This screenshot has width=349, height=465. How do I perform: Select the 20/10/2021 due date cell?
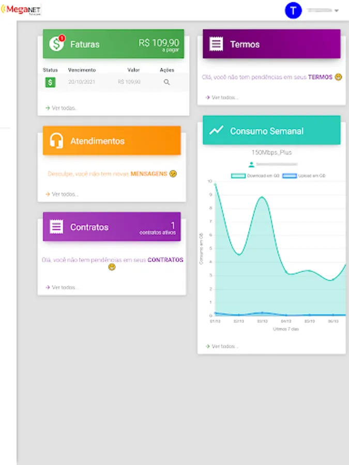point(82,82)
